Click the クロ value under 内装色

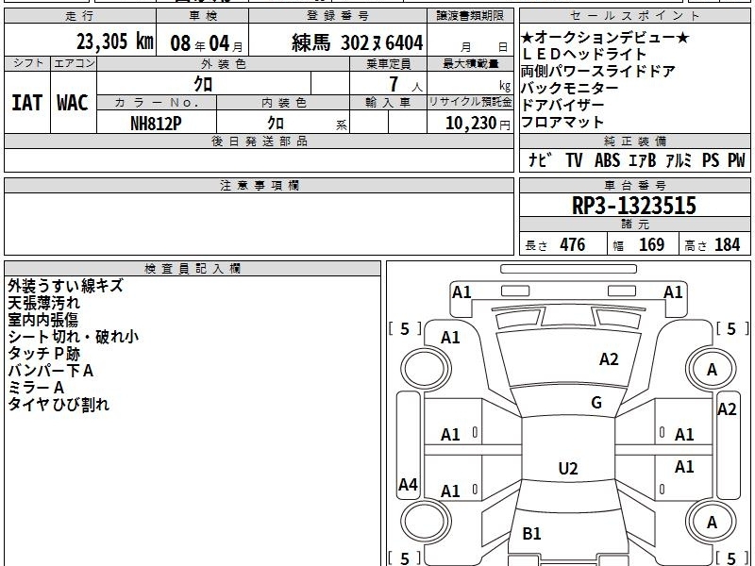276,124
